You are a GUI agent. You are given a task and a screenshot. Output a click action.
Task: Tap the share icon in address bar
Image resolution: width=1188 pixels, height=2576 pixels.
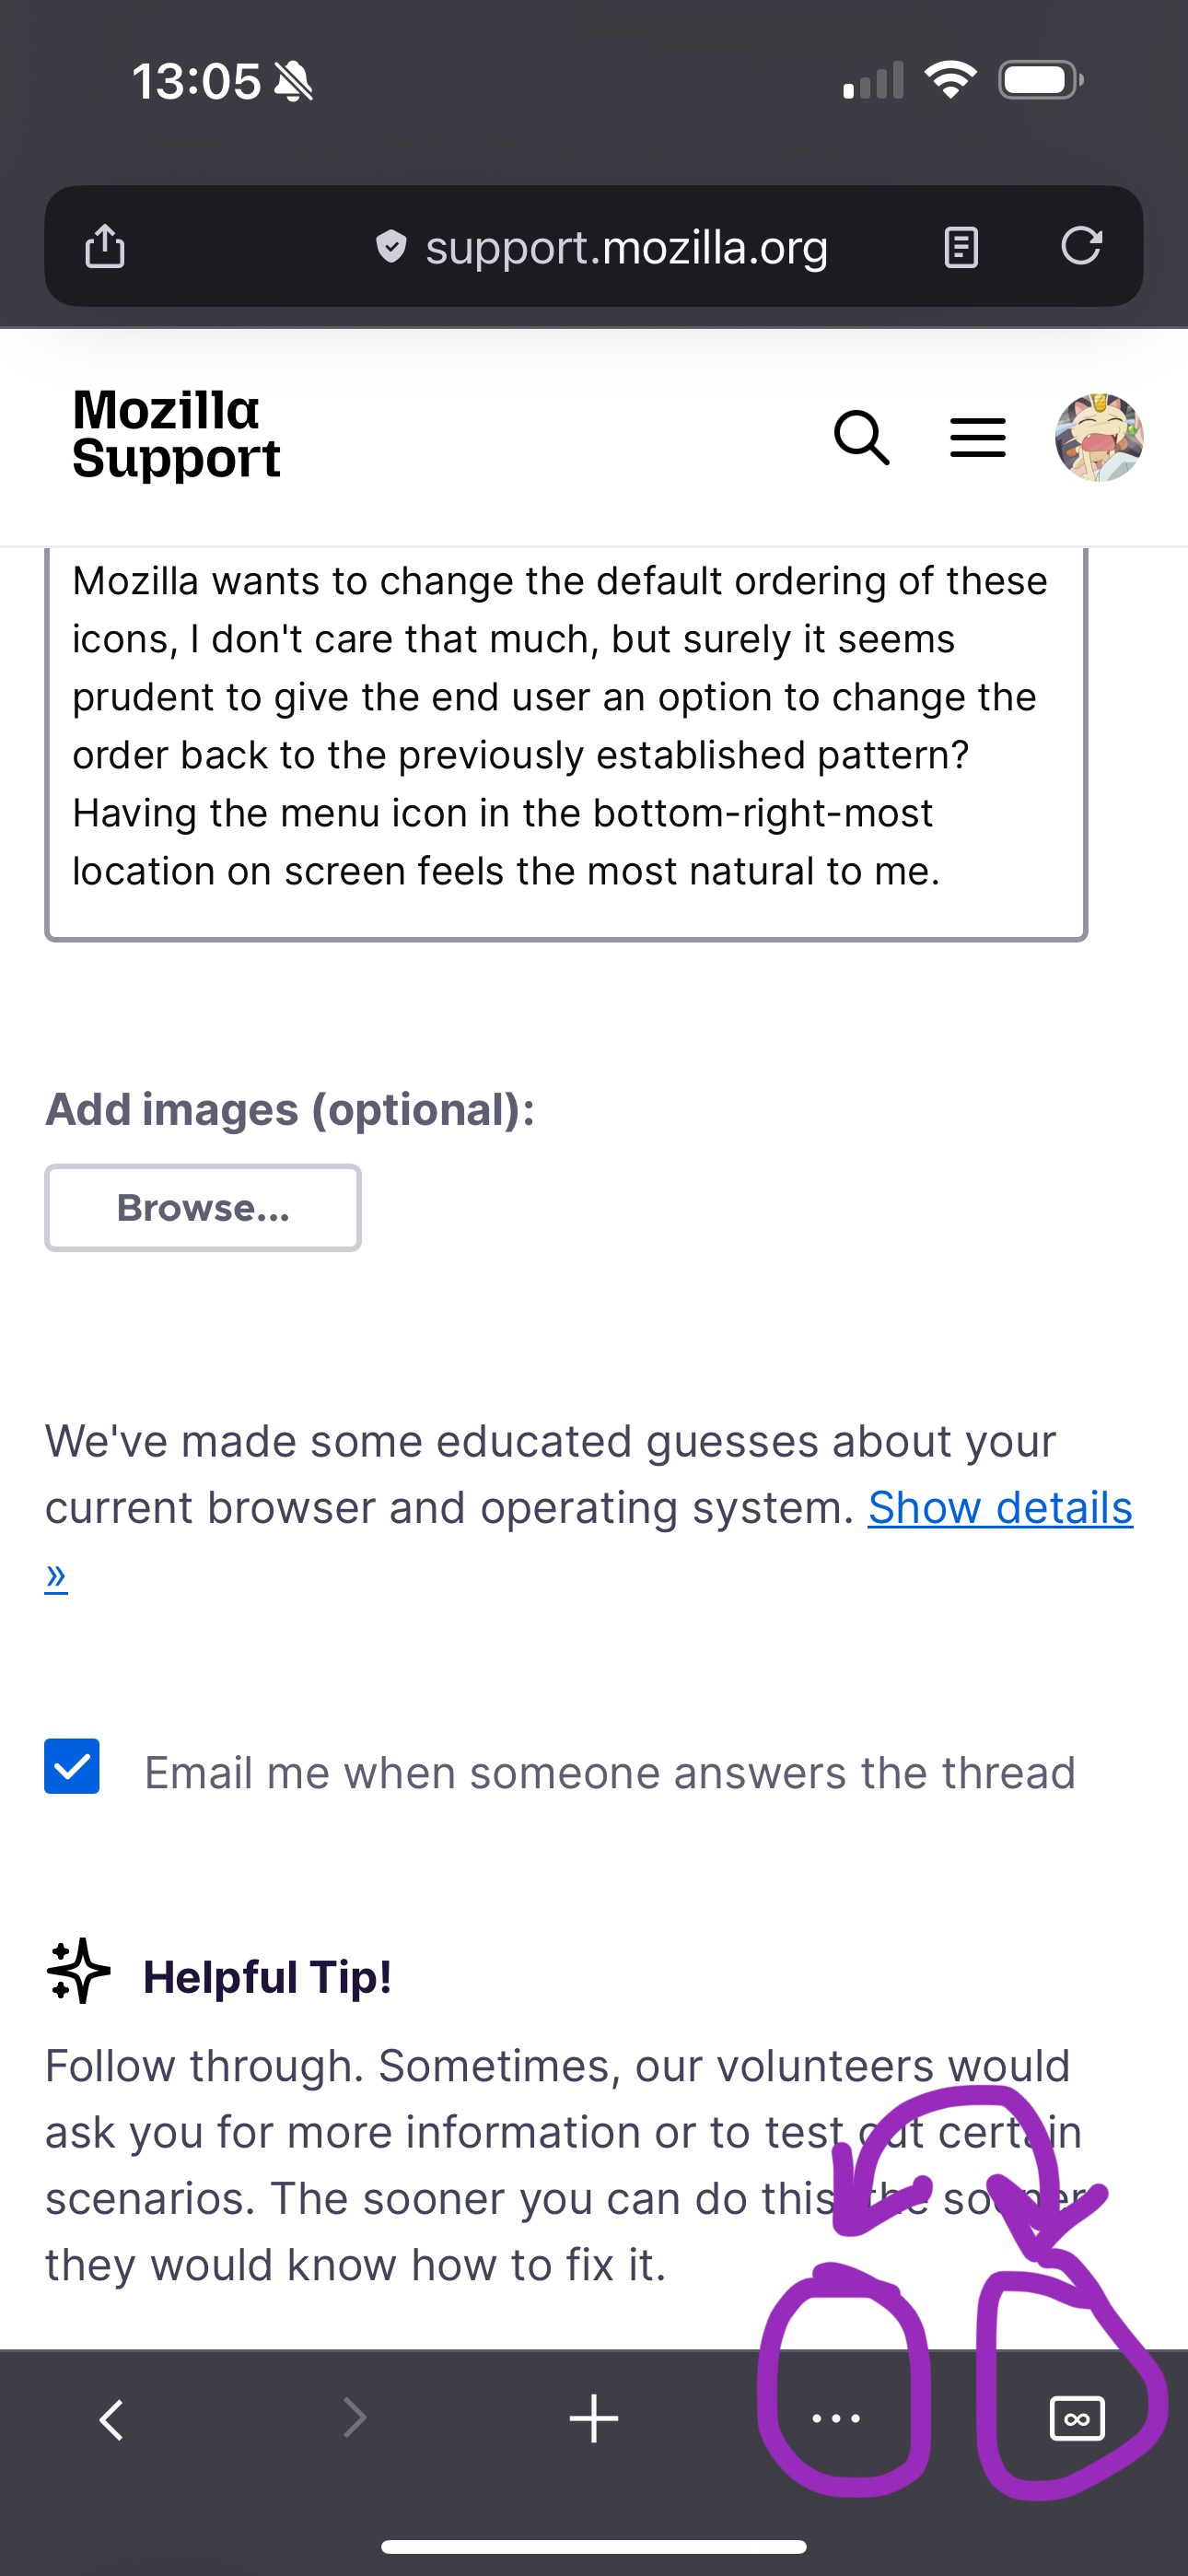(x=105, y=246)
